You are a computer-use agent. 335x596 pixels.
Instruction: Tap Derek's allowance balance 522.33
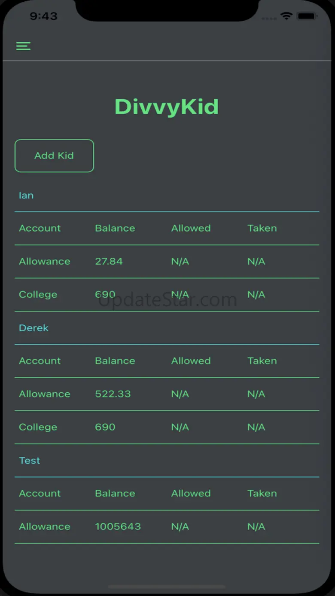tap(113, 394)
